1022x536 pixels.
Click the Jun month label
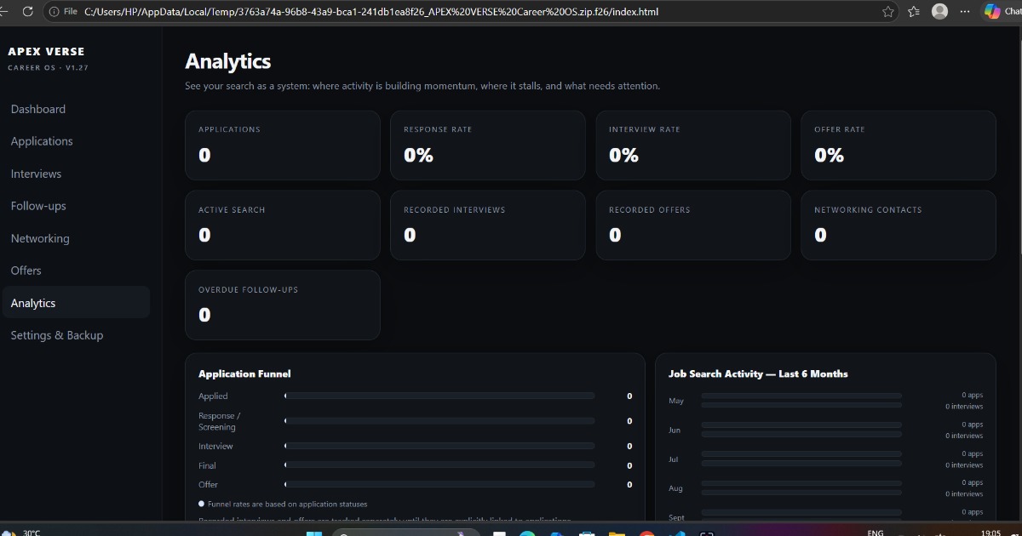[675, 431]
